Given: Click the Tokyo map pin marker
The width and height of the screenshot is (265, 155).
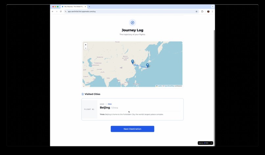Looking at the screenshot, I should (x=148, y=65).
